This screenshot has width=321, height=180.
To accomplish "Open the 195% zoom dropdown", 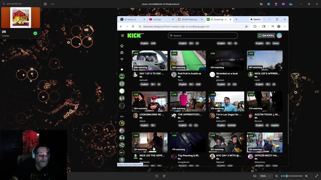I will point(265,176).
